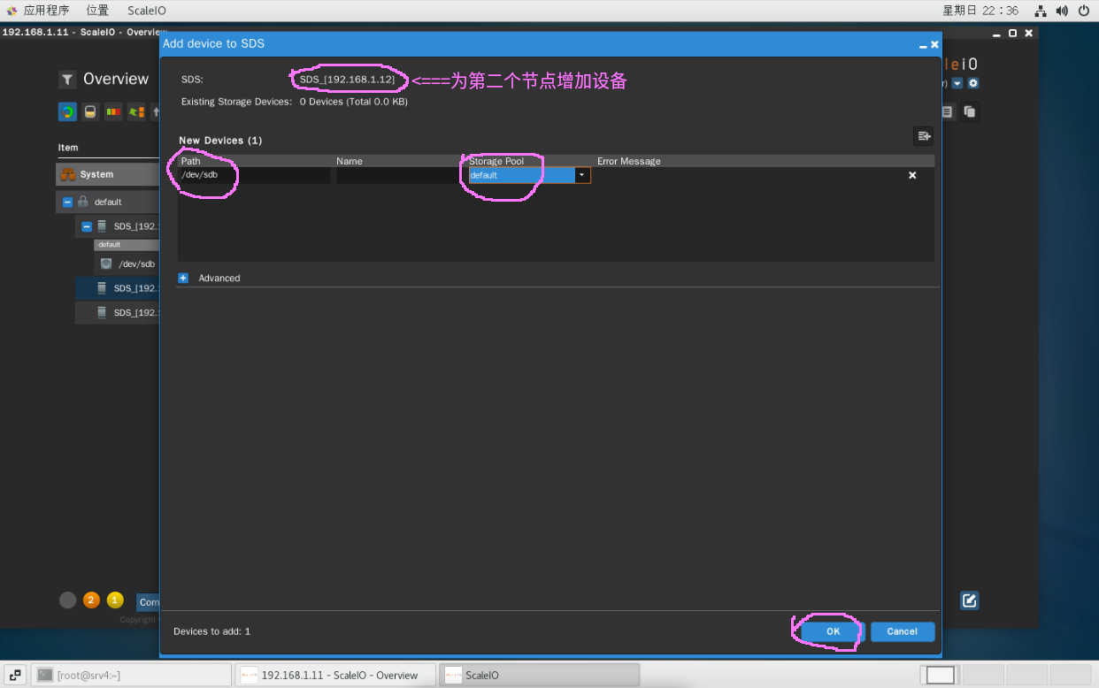Screen dimensions: 1099x688
Task: Click the empty Name field for new device
Action: [x=398, y=175]
